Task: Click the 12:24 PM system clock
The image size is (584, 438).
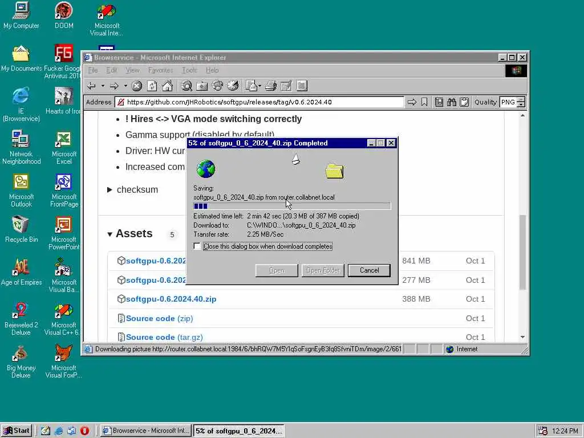Action: (x=565, y=431)
